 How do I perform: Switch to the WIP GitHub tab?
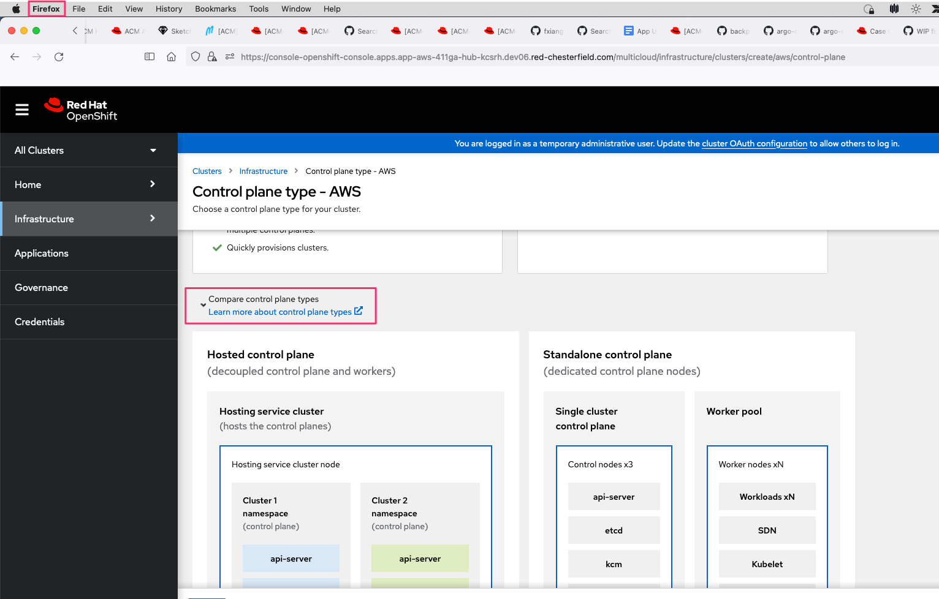click(919, 31)
